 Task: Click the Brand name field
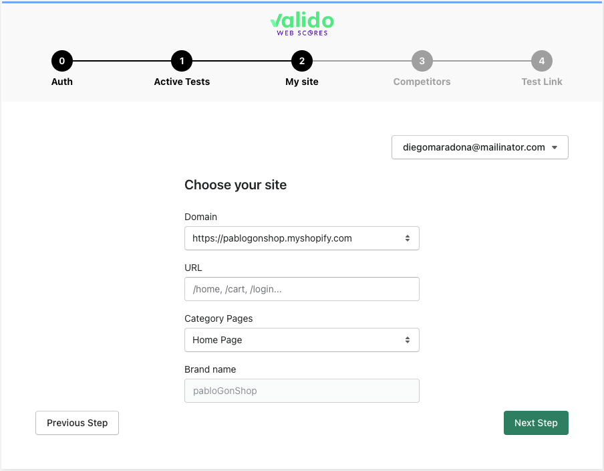[302, 391]
